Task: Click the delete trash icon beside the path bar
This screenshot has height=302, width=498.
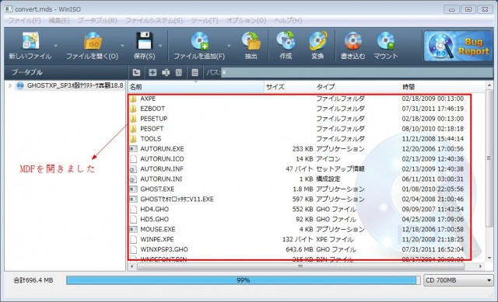Action: [179, 72]
